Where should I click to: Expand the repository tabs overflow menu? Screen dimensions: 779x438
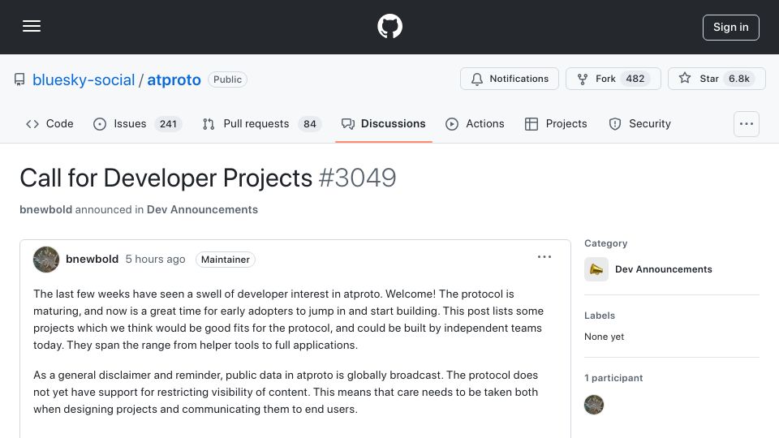click(747, 123)
